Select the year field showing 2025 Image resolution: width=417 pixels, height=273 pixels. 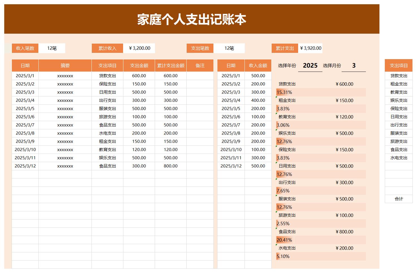point(310,65)
